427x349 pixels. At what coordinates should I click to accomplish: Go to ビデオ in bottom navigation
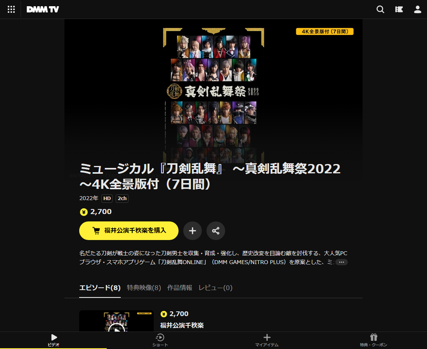point(54,340)
